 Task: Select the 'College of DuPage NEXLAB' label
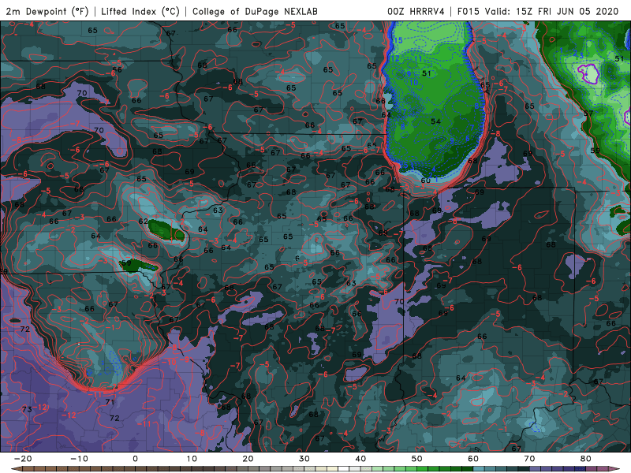[255, 11]
